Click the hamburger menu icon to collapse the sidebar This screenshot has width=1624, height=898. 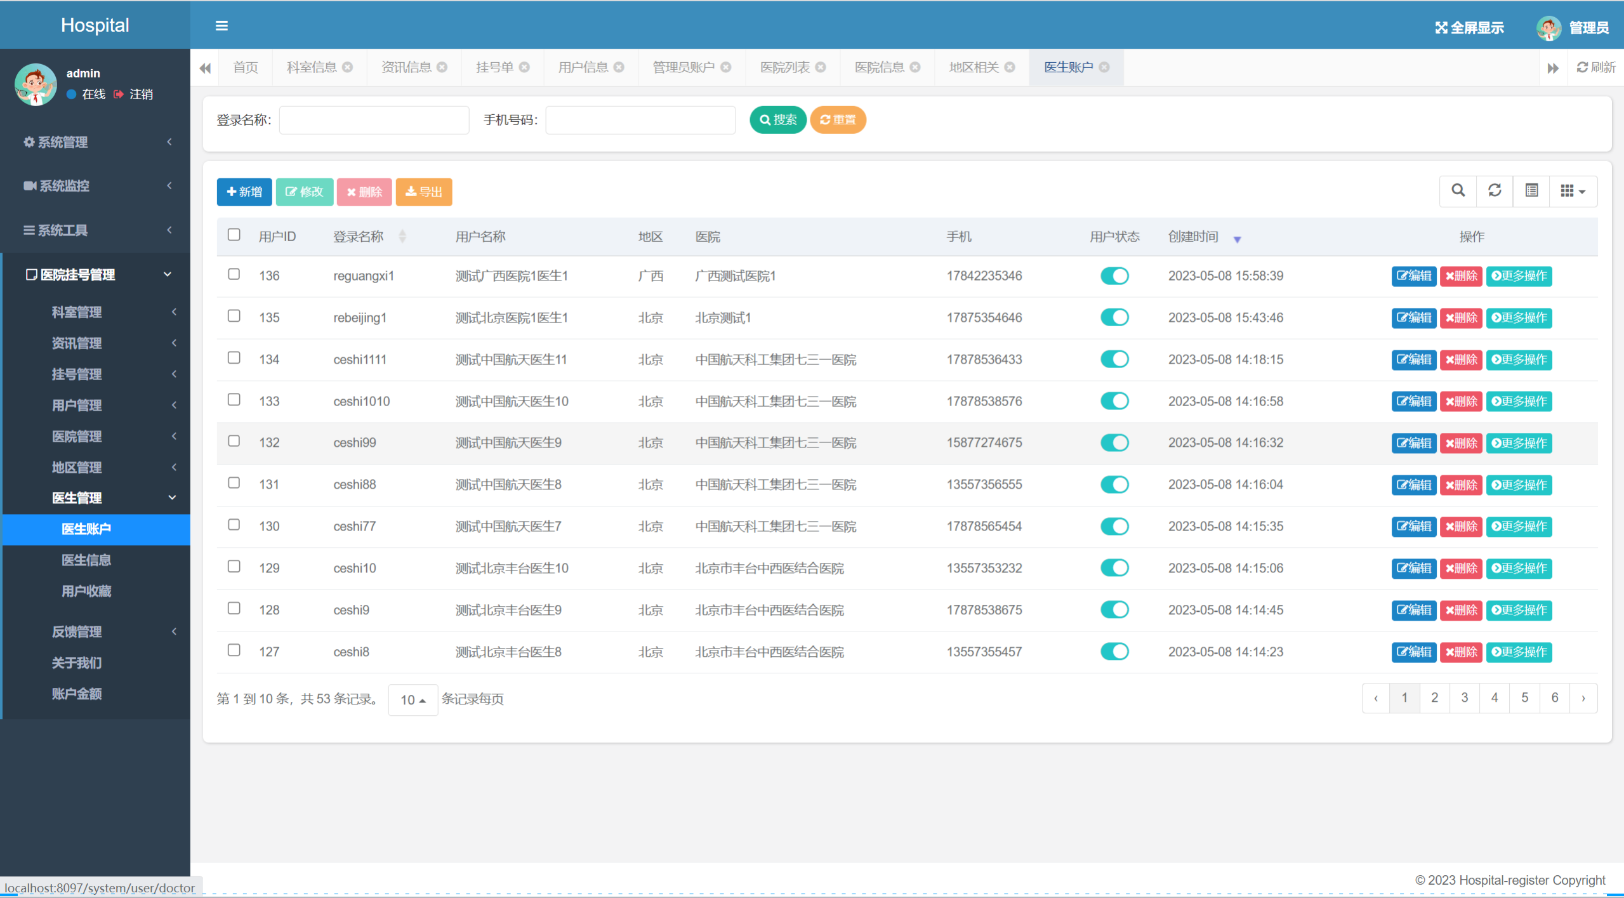[221, 26]
